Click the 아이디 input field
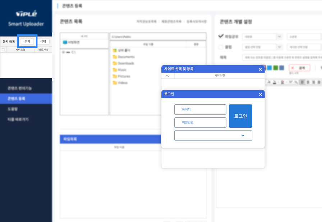Viewport: 322px width, 222px height. click(x=200, y=109)
